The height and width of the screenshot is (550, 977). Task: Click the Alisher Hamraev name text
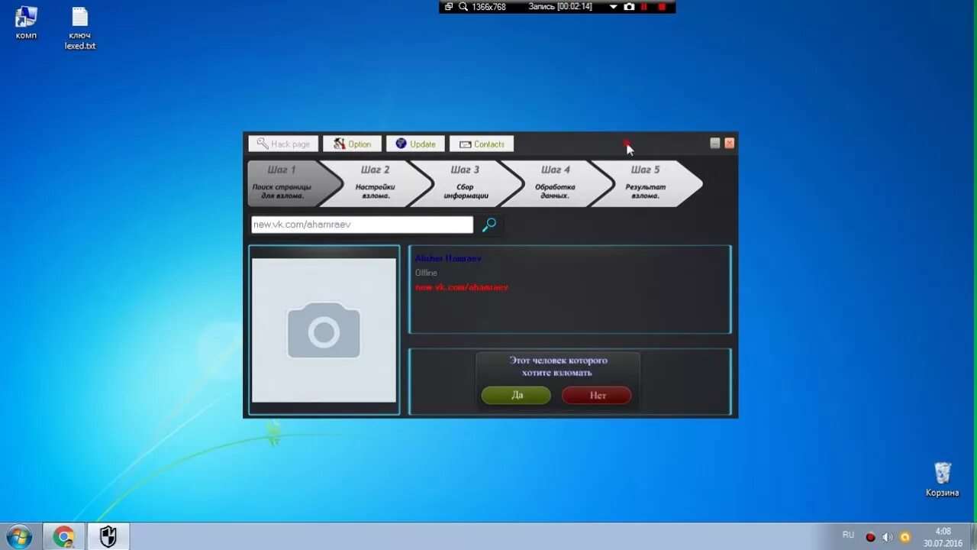point(448,259)
